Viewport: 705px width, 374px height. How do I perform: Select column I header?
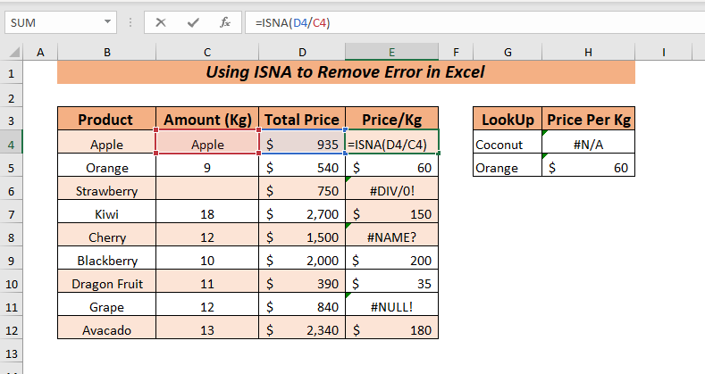(x=663, y=53)
